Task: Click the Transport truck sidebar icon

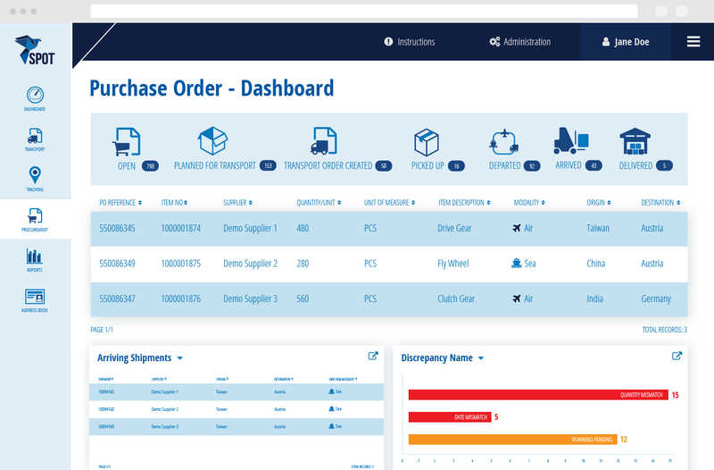Action: pyautogui.click(x=35, y=137)
